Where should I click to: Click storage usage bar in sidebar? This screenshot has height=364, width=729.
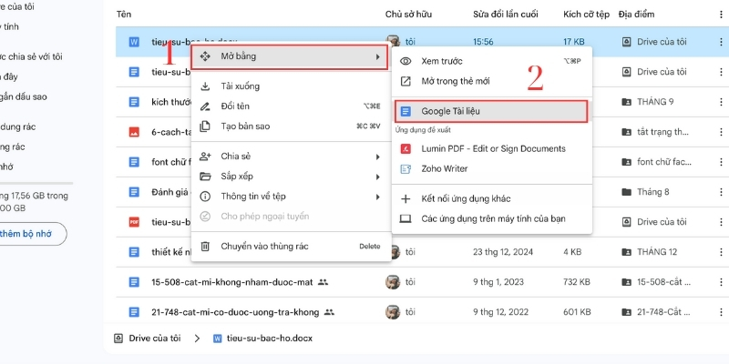(x=36, y=183)
